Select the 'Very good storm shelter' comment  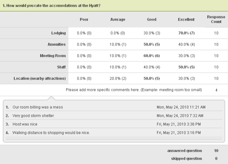[36, 116]
